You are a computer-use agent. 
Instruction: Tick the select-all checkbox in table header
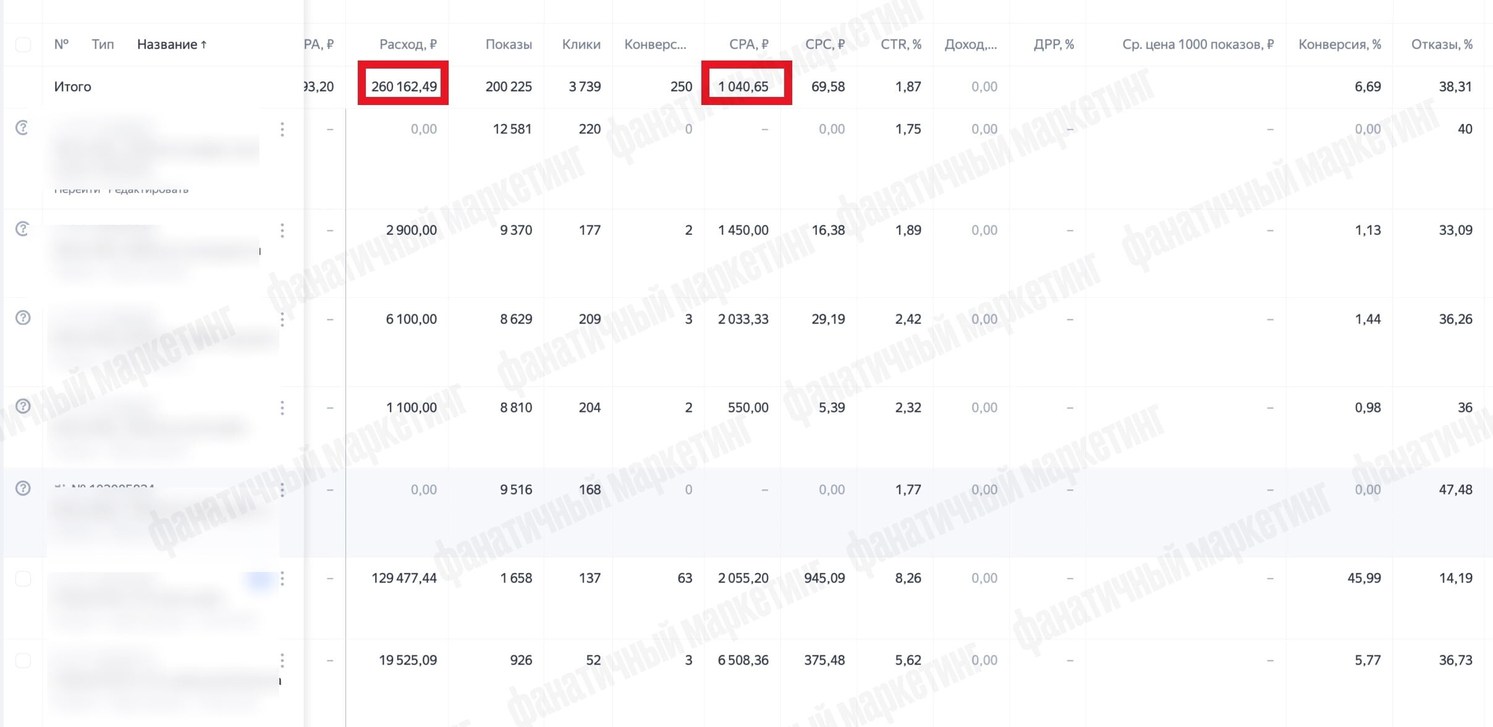[x=23, y=44]
